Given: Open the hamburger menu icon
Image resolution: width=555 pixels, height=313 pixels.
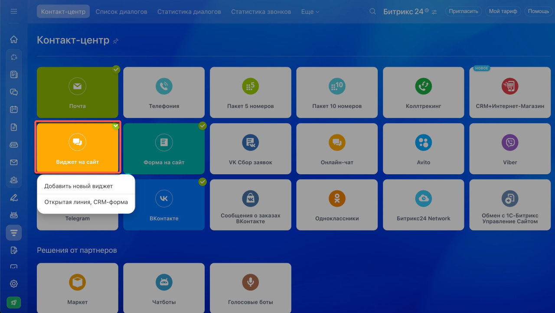Looking at the screenshot, I should 14,11.
